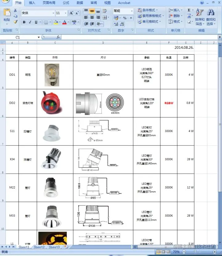Screen dimensions: 222x256
Task: Open 字体 group dialog launcher
Action: tap(79, 30)
